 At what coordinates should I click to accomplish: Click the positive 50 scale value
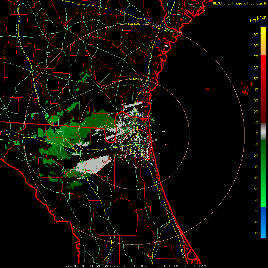pos(256,79)
